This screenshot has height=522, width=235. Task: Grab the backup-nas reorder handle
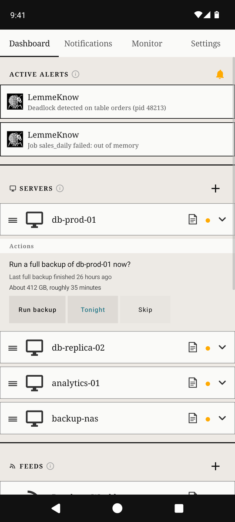tap(13, 419)
